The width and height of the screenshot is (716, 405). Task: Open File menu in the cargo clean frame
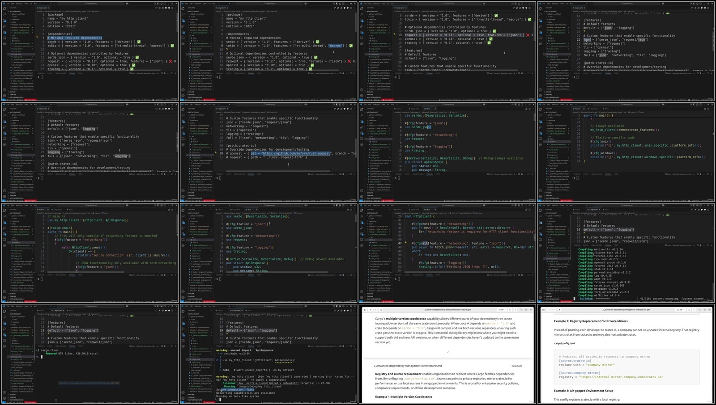(8, 306)
